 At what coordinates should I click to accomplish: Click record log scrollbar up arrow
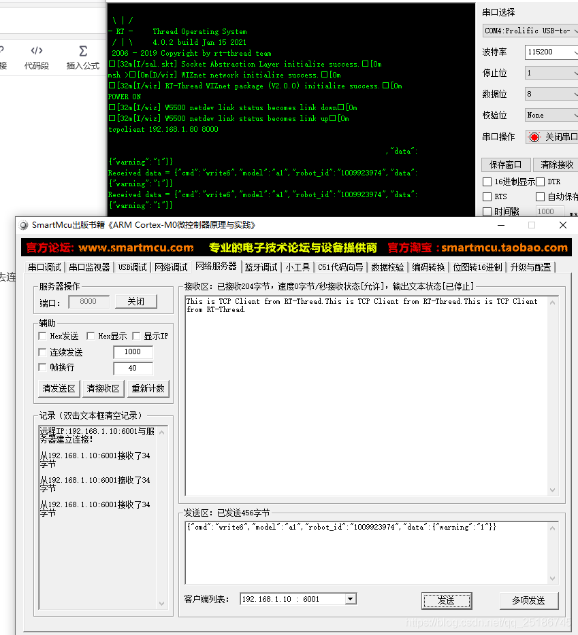(x=162, y=432)
